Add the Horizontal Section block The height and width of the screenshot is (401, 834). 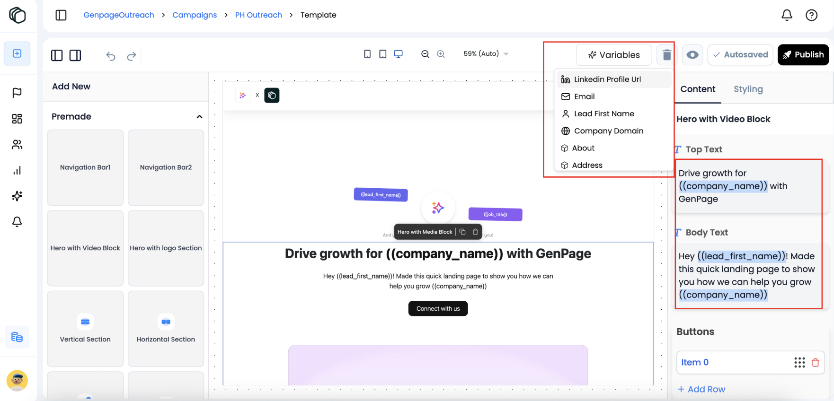click(x=166, y=329)
